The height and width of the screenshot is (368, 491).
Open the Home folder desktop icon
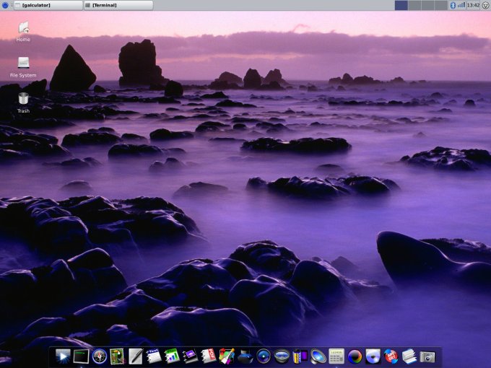tap(23, 28)
